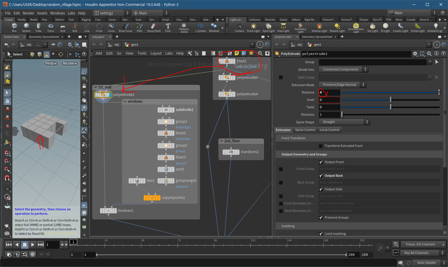Select the L-System shelf tool
Screen dimensions: 448x267
tap(201, 27)
